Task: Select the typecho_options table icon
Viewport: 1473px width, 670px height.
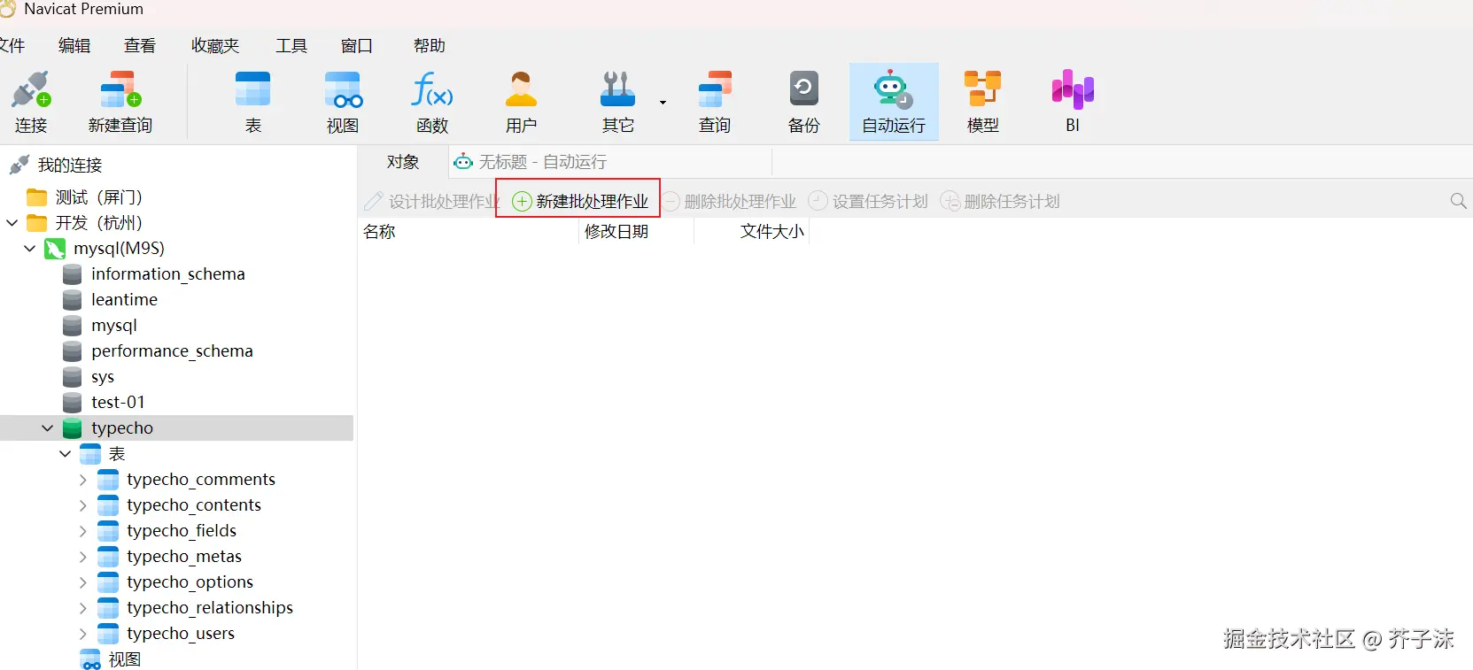Action: (x=108, y=582)
